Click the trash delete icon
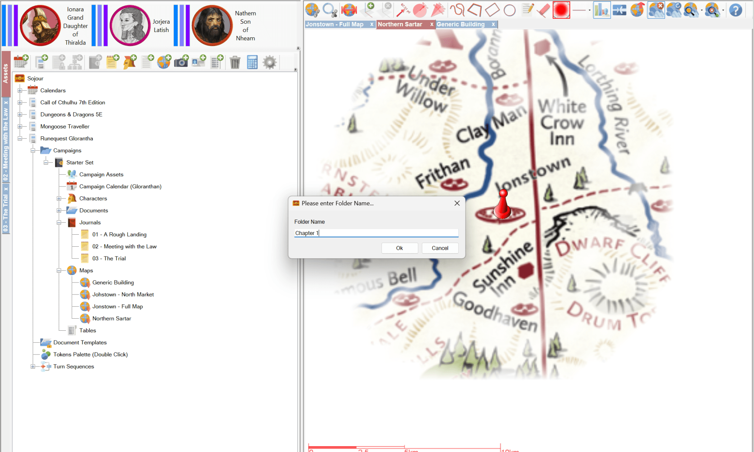754x452 pixels. coord(235,62)
